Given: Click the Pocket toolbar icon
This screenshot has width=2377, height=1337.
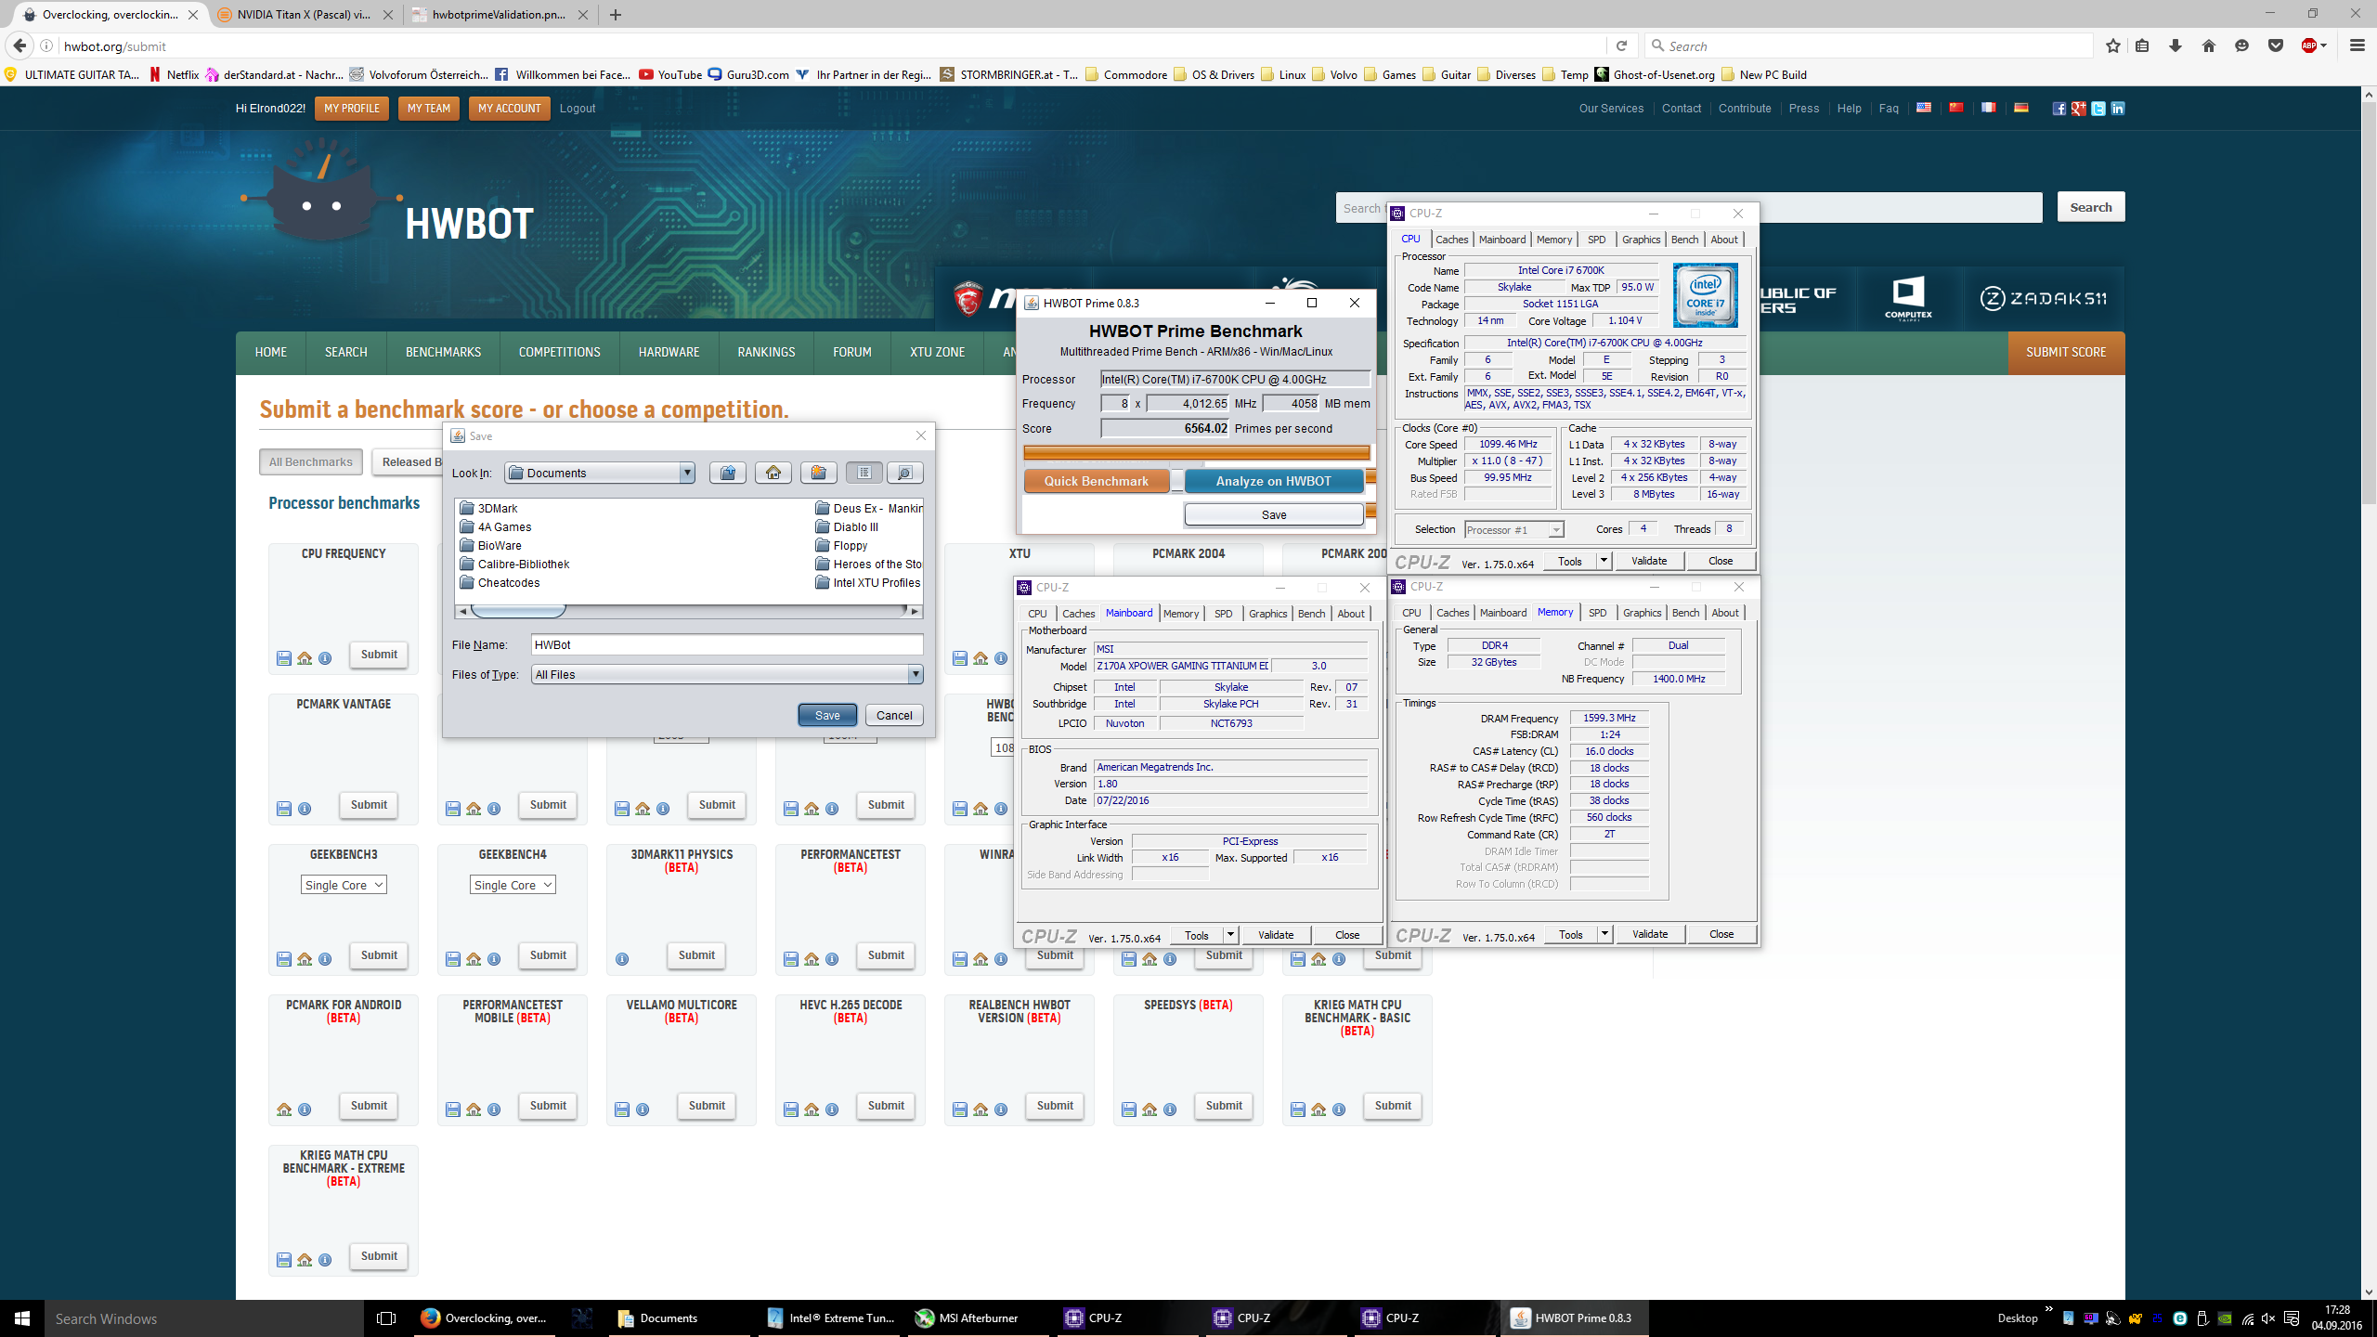Looking at the screenshot, I should 2275,45.
